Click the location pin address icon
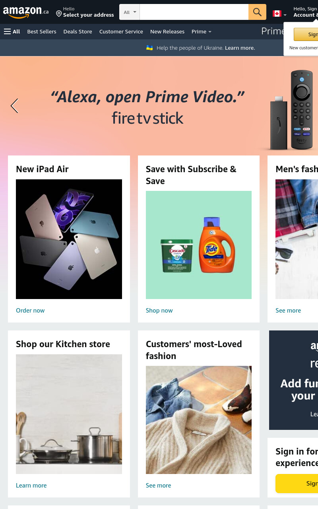This screenshot has height=509, width=318. pos(59,14)
